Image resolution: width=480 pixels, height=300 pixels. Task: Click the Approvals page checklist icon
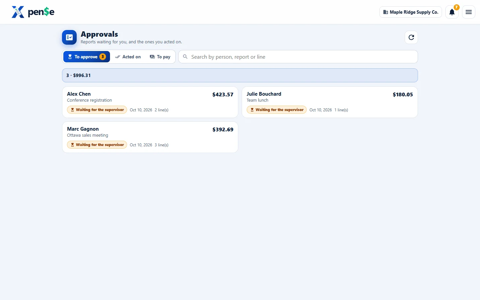tap(69, 37)
